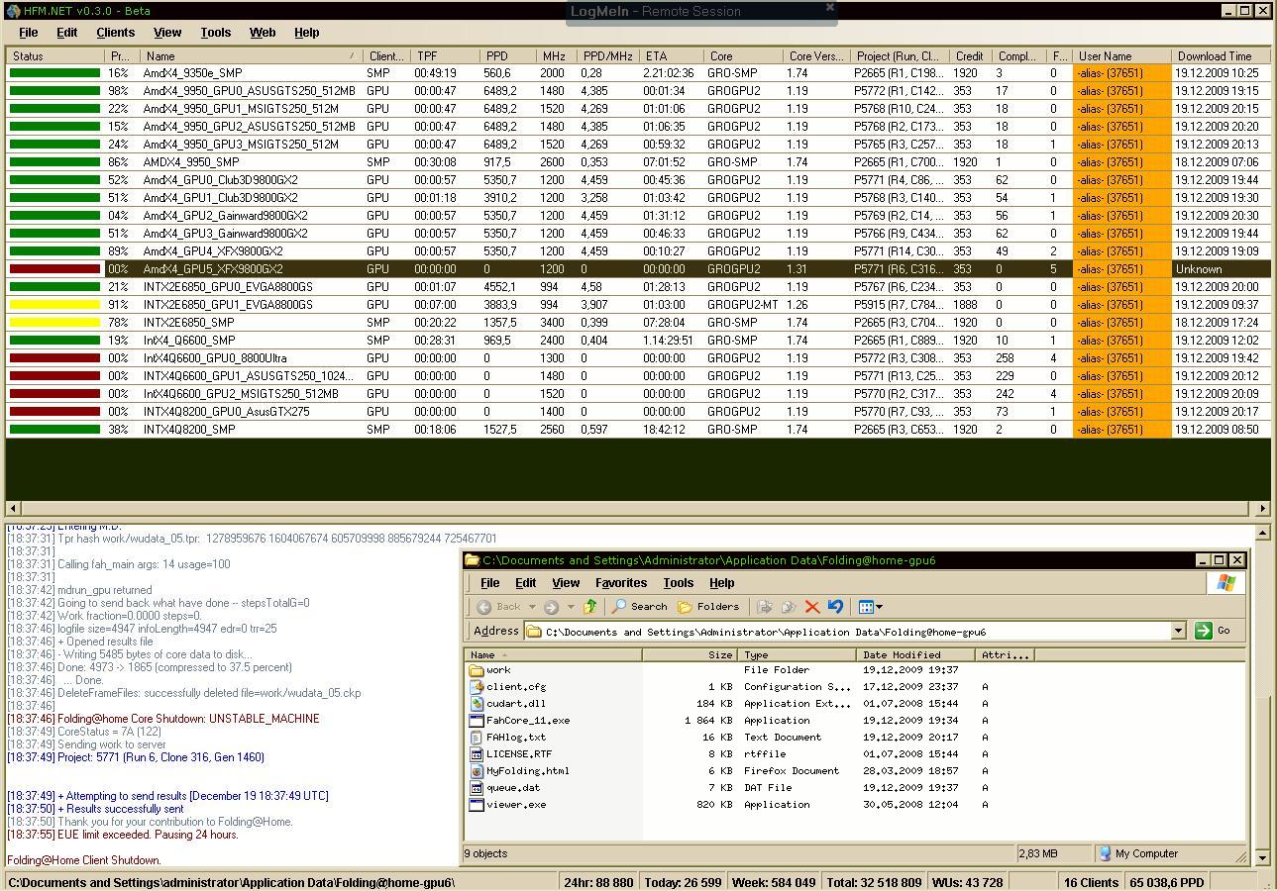
Task: Click the right arrow of the horizontal scrollbar
Action: coord(1262,508)
